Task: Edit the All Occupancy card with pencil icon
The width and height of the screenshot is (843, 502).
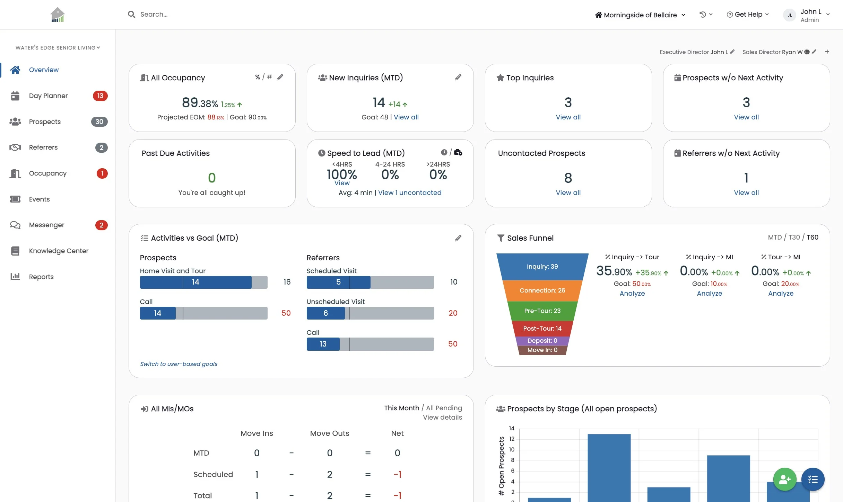Action: pos(280,77)
